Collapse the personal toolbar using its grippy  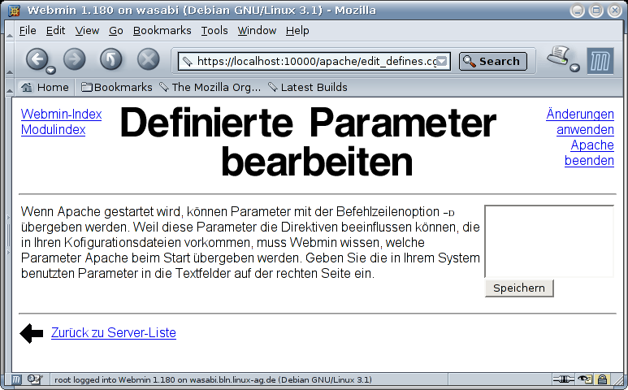pos(10,87)
